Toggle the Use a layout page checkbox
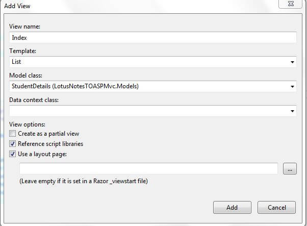Image resolution: width=307 pixels, height=226 pixels. click(13, 154)
